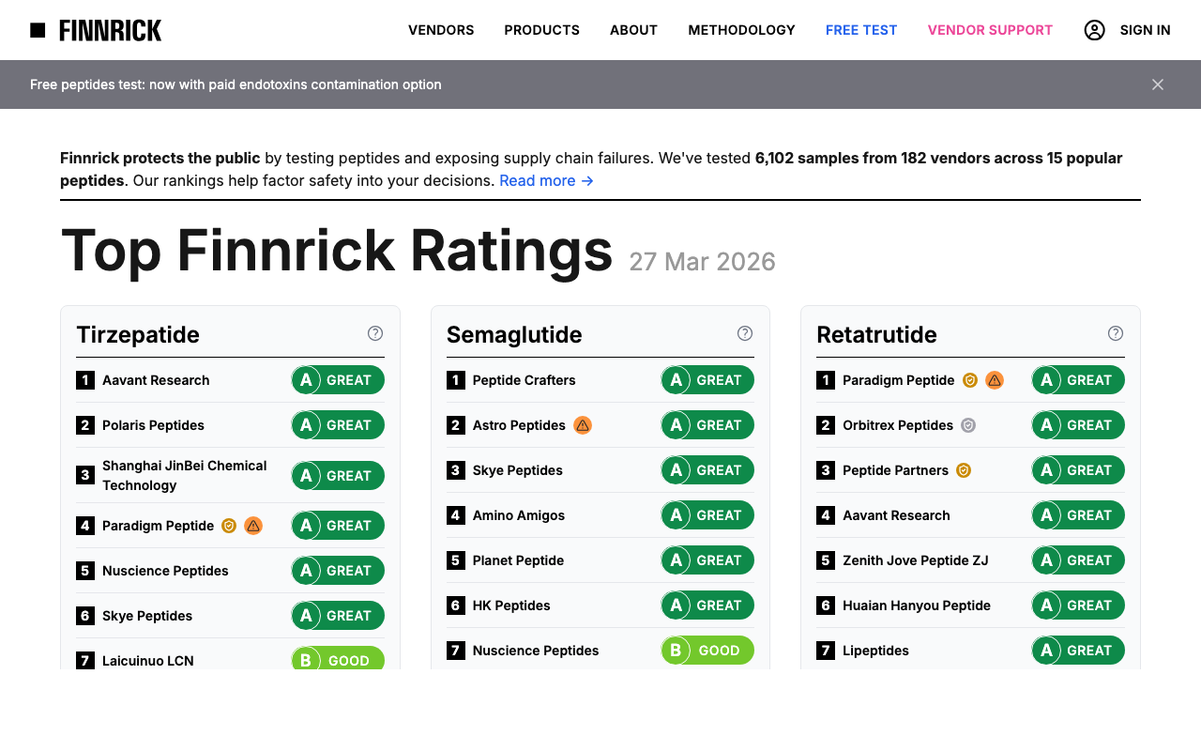Image resolution: width=1201 pixels, height=751 pixels.
Task: Click the help icon on the Retatrutide card
Action: coord(1115,333)
